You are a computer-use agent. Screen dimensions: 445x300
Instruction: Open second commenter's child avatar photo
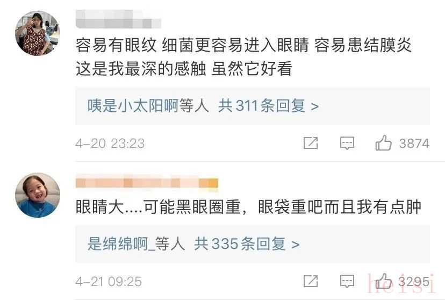coord(38,195)
